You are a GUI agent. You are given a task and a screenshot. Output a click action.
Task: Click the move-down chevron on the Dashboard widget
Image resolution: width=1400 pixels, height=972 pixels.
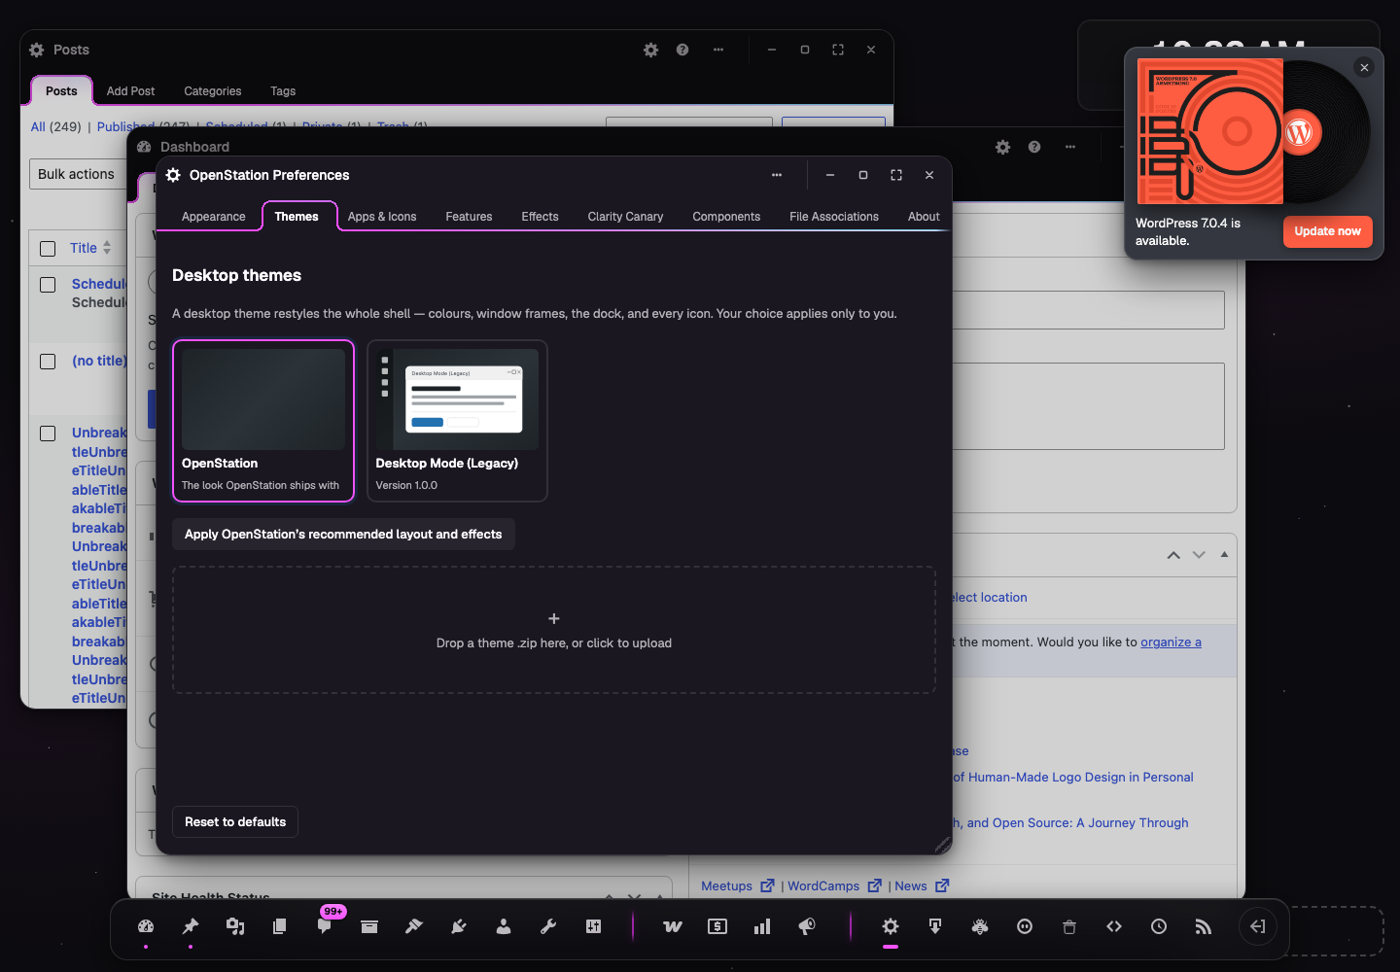click(x=1199, y=555)
